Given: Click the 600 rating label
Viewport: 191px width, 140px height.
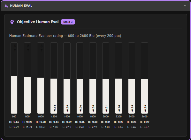Looking at the screenshot, I should pyautogui.click(x=14, y=116).
